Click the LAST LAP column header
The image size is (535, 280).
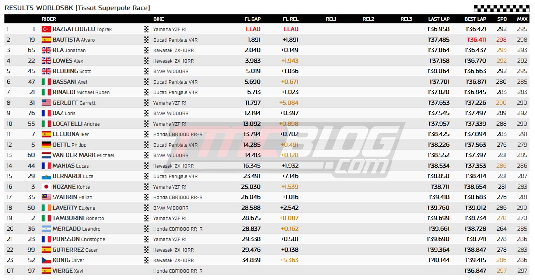click(x=439, y=19)
